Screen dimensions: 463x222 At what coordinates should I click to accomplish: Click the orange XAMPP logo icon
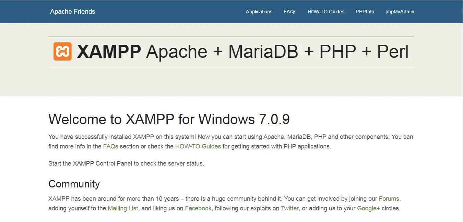coord(62,52)
